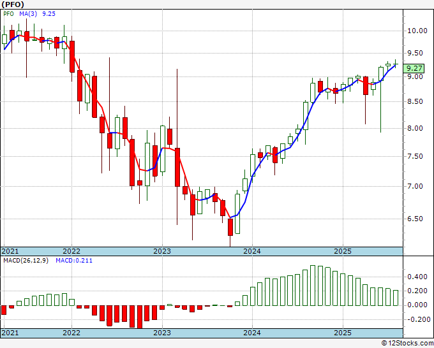The height and width of the screenshot is (348, 434).
Task: Select the PFO legend label
Action: (x=8, y=14)
